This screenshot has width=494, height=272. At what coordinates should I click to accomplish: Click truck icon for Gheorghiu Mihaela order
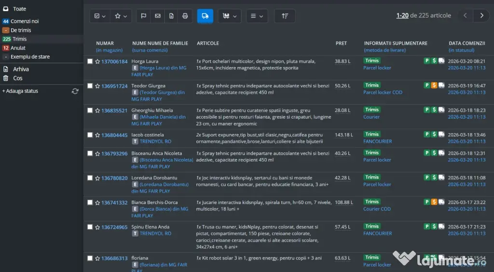[x=441, y=109]
